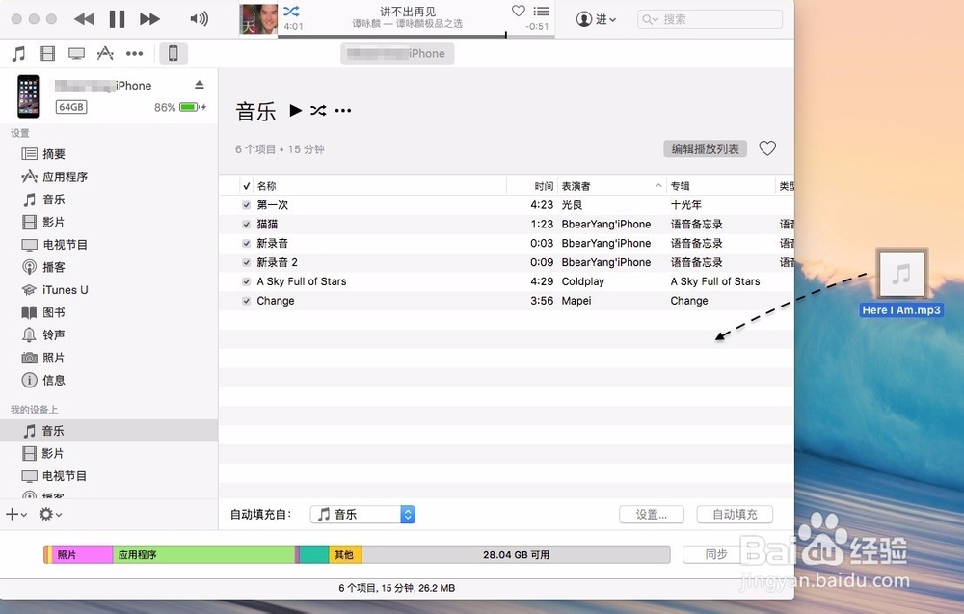Skip forward to the next track
Image resolution: width=964 pixels, height=614 pixels.
point(149,19)
